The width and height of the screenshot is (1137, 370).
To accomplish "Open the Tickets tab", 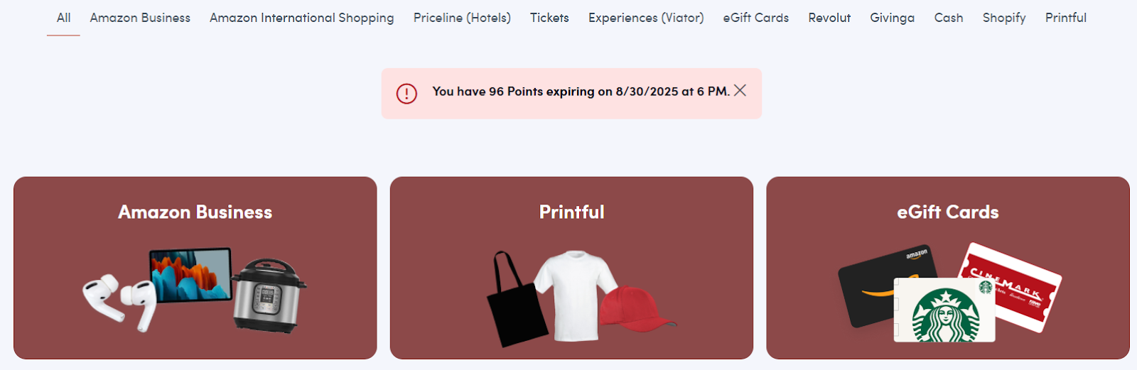I will click(549, 18).
